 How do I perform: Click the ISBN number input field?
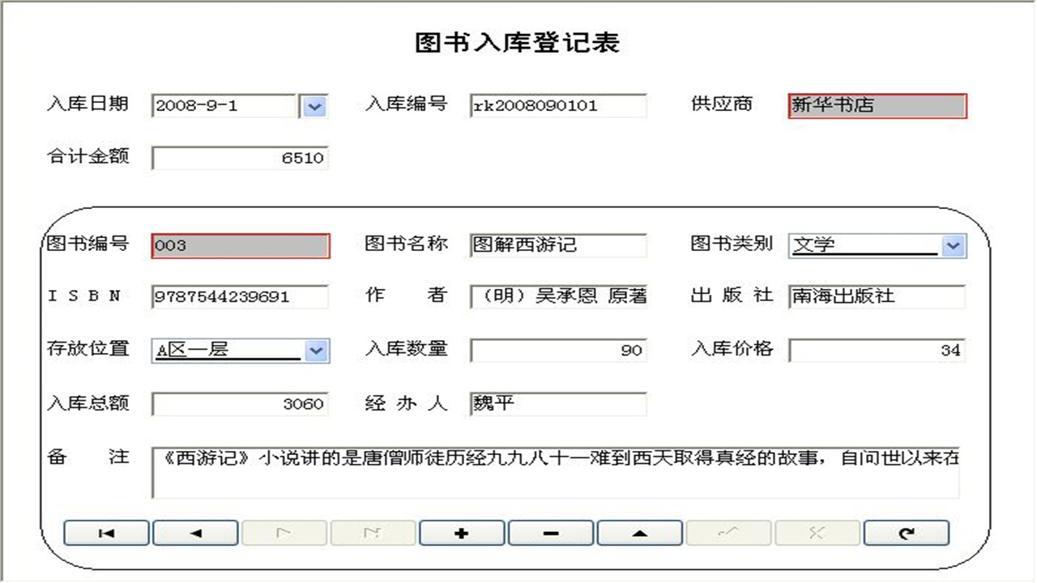(x=240, y=296)
